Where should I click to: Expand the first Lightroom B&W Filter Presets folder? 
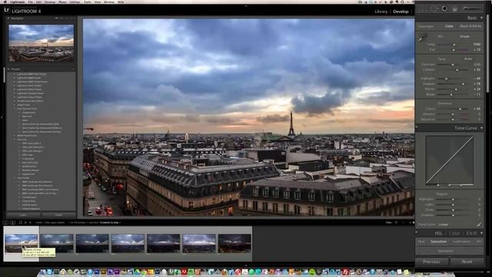(x=15, y=74)
